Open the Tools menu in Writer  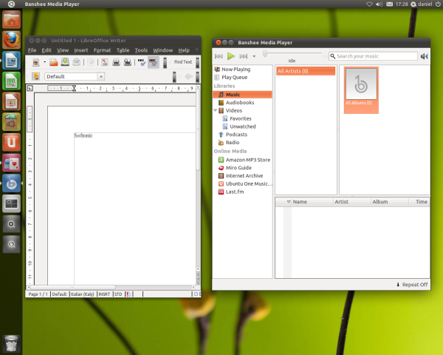pyautogui.click(x=141, y=50)
